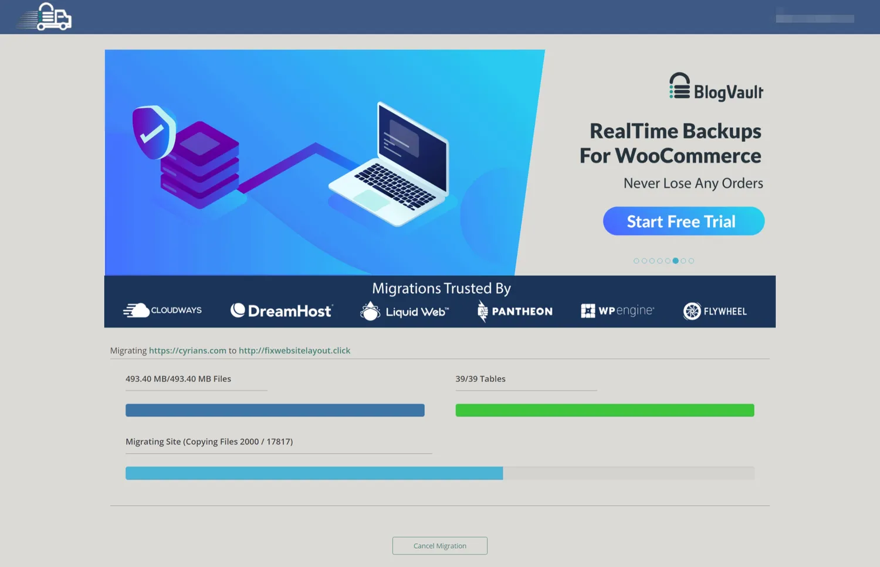
Task: Click the WP Engine logo
Action: tap(617, 310)
